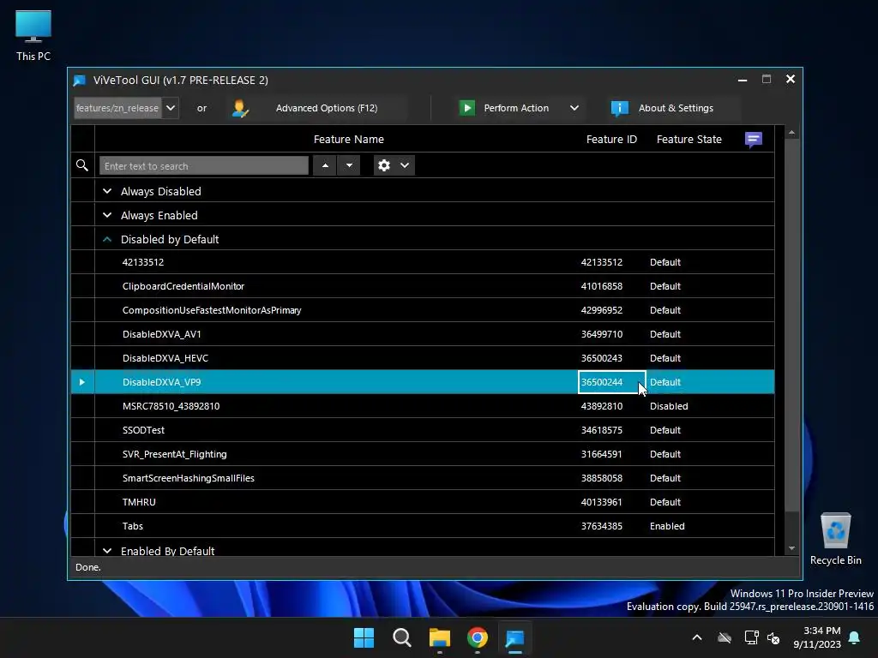Expand the Enabled By Default group
Viewport: 878px width, 658px height.
click(107, 551)
